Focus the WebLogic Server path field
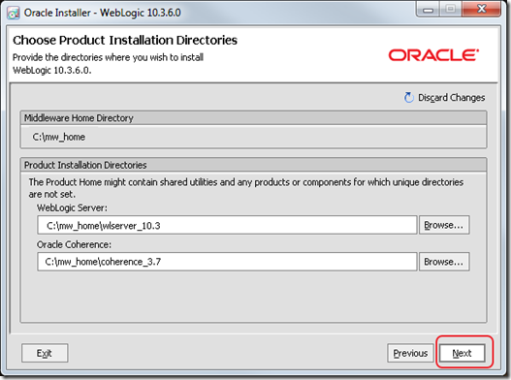This screenshot has width=511, height=380. 227,225
